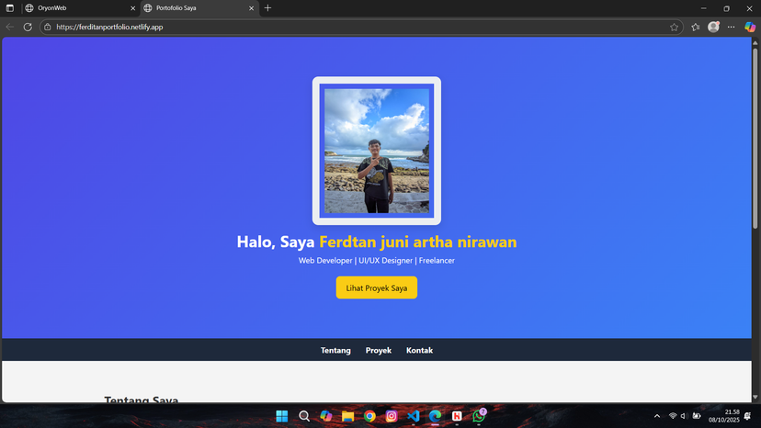This screenshot has width=761, height=428.
Task: Add this page to favorites star
Action: (674, 28)
